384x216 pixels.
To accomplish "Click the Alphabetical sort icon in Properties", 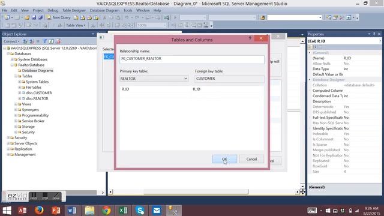I will pos(315,47).
